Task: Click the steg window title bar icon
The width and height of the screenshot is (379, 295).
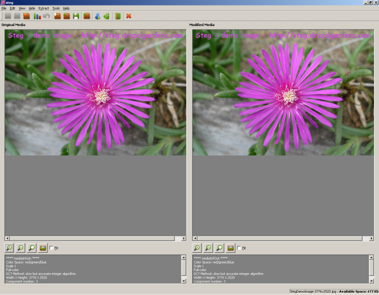Action: click(x=3, y=3)
